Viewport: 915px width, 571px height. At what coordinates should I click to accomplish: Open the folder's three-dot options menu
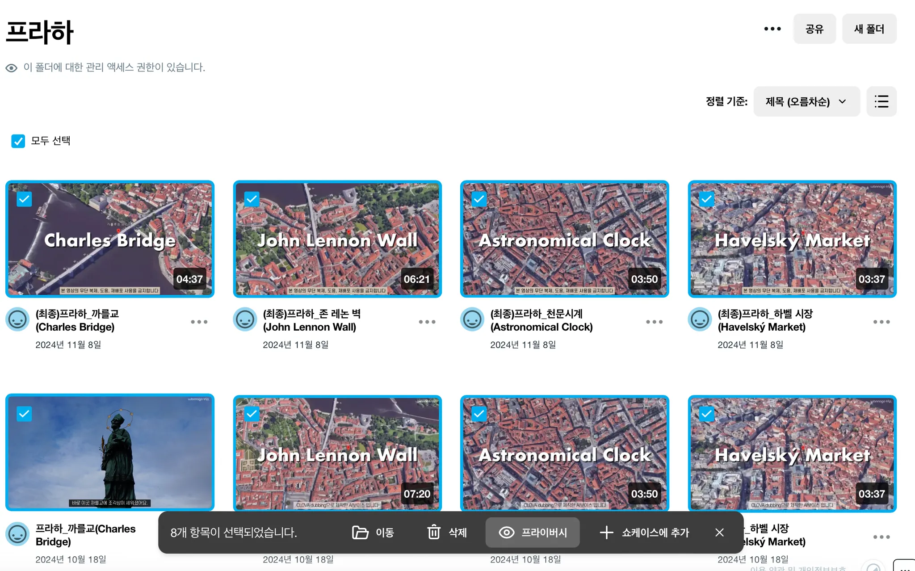click(x=772, y=29)
